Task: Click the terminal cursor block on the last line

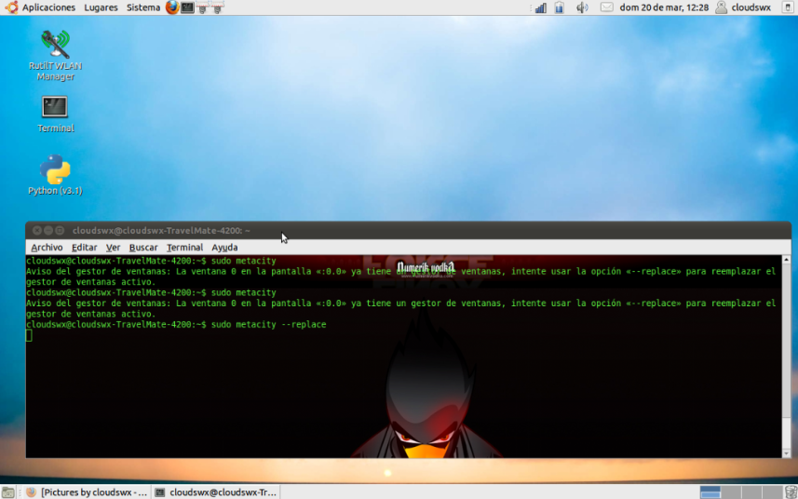Action: pyautogui.click(x=29, y=335)
